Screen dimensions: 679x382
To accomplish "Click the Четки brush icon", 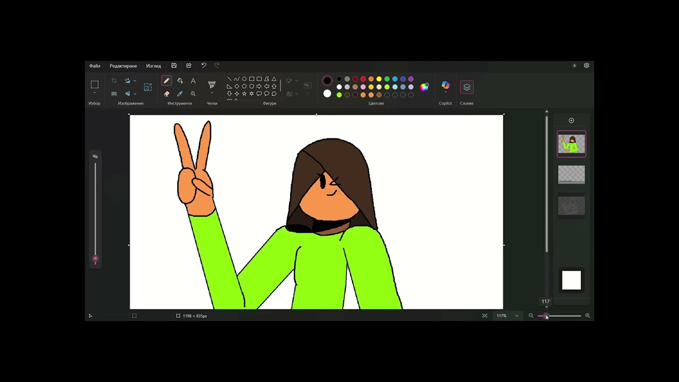I will tap(212, 84).
